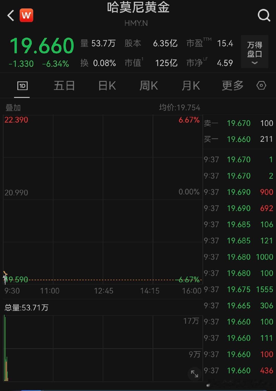Tap the 16:00 time axis marker

(x=192, y=291)
